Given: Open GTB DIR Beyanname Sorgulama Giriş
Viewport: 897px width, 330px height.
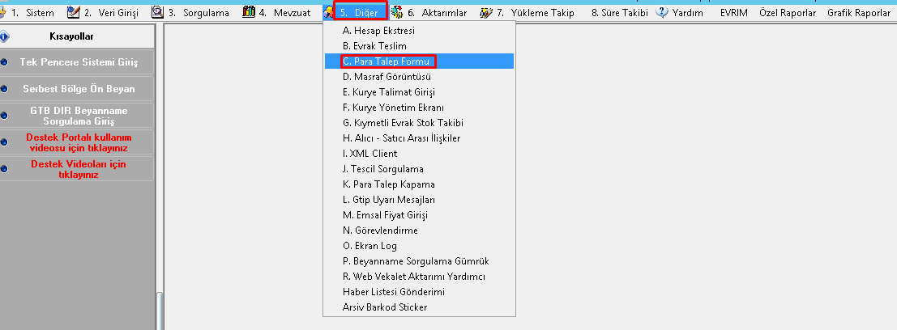Looking at the screenshot, I should click(x=79, y=116).
